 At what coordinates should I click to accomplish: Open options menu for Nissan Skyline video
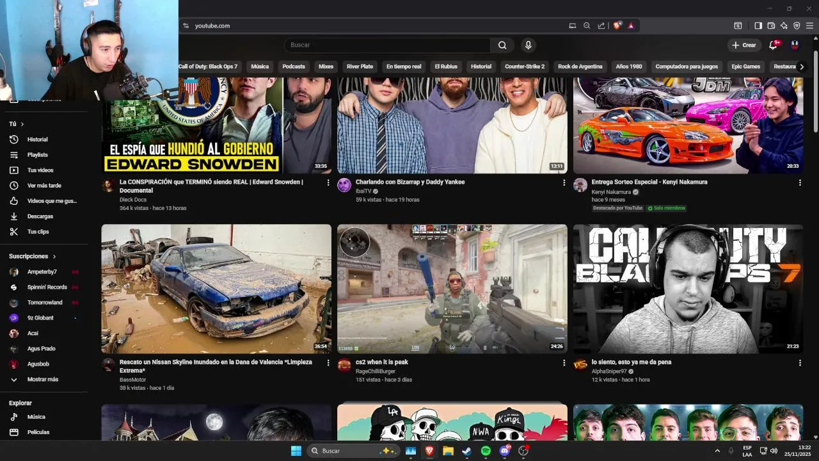pos(328,362)
